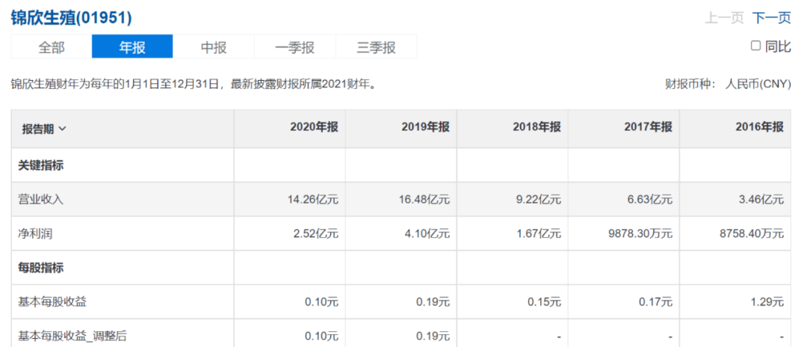Click the 基本每股收益 row label
This screenshot has height=347, width=807.
[52, 302]
